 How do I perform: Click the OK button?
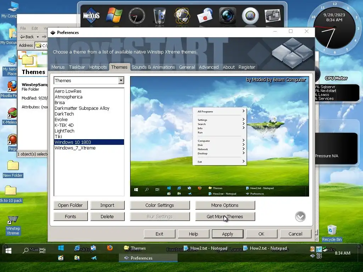click(261, 234)
